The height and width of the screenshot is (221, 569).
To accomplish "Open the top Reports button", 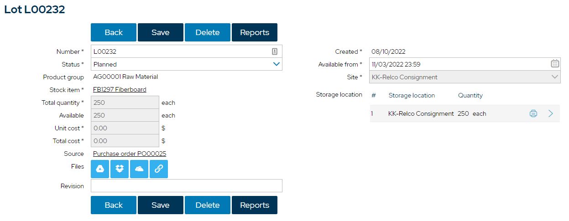I will 255,32.
